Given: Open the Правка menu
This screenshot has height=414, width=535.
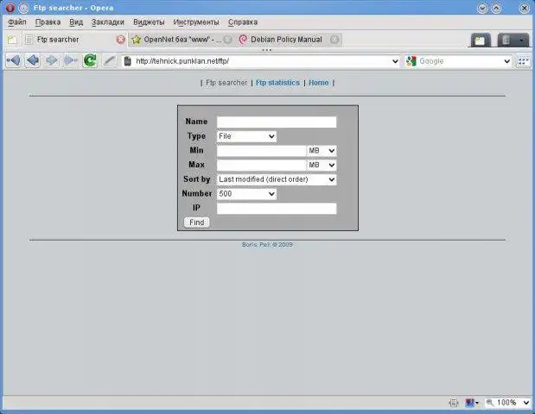Looking at the screenshot, I should coord(48,22).
